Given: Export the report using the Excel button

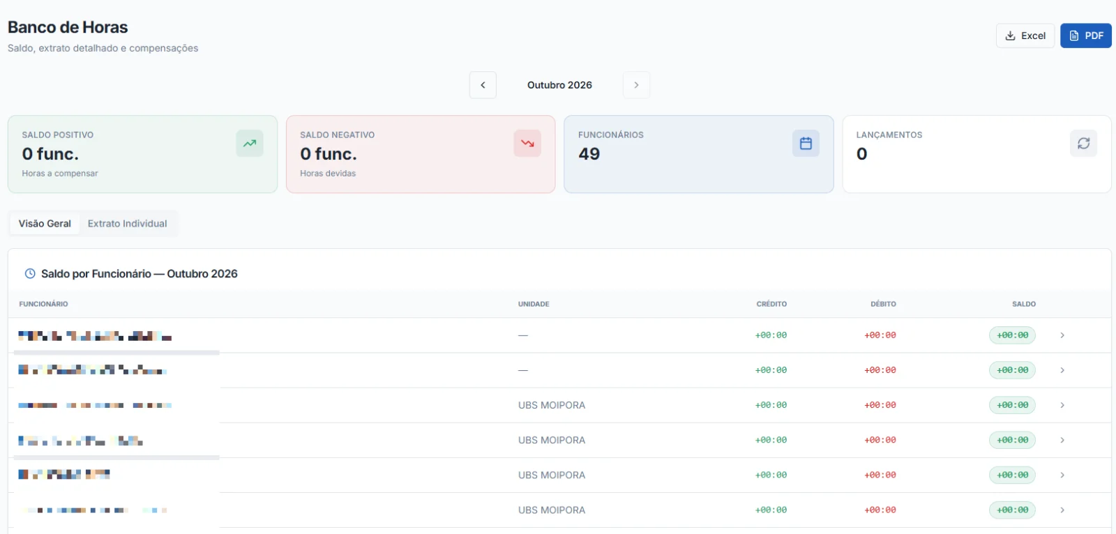Looking at the screenshot, I should [1025, 36].
